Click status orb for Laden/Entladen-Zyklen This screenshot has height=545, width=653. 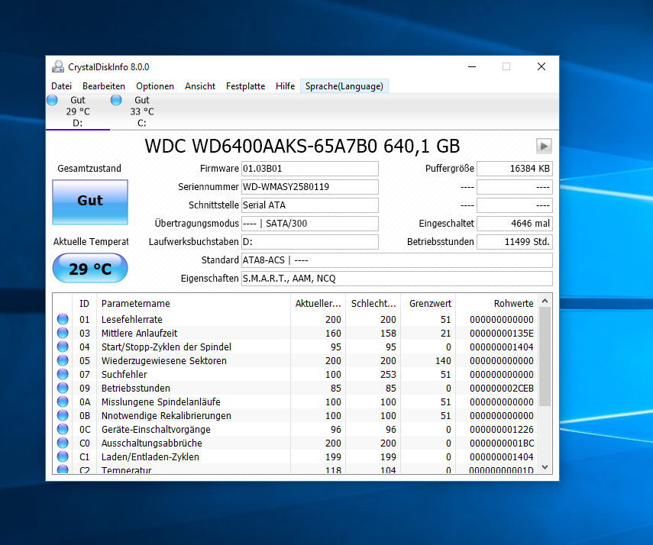tap(63, 456)
